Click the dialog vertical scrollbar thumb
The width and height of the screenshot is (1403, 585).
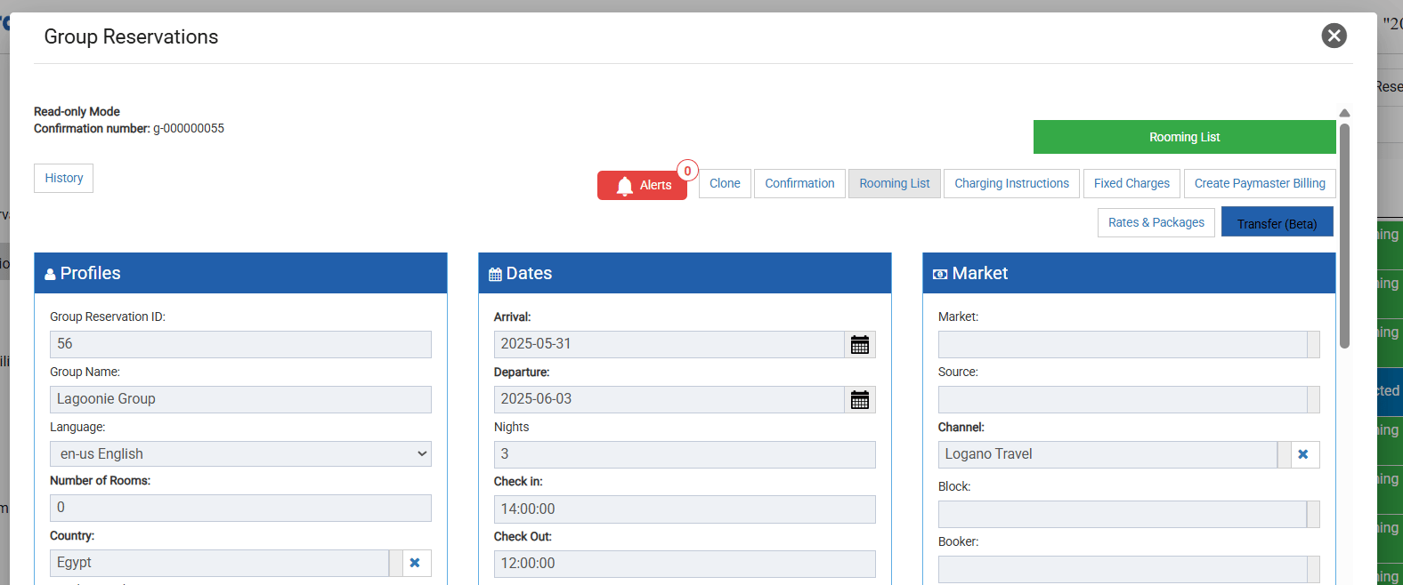click(1344, 236)
